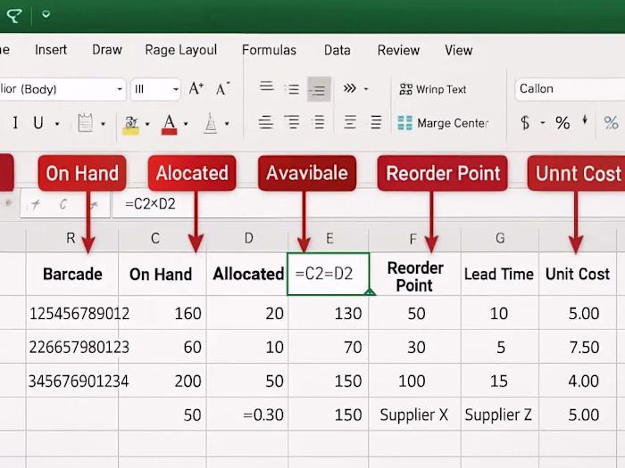Viewport: 625px width, 468px height.
Task: Toggle italic formatting with the I button
Action: pos(15,123)
